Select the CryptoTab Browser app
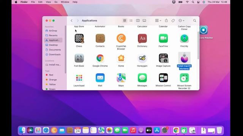The image size is (243, 136). pyautogui.click(x=121, y=39)
